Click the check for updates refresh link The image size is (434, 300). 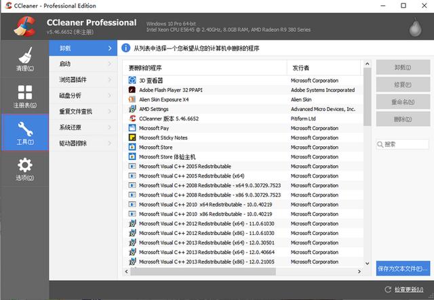[x=404, y=289]
